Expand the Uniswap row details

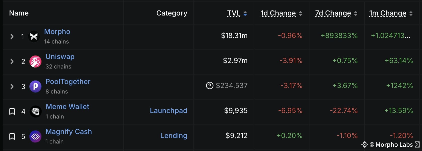pyautogui.click(x=12, y=61)
